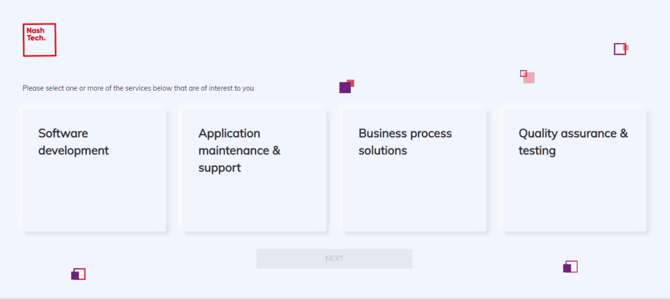This screenshot has width=670, height=299.
Task: Select the Quality assurance & testing card
Action: point(574,170)
